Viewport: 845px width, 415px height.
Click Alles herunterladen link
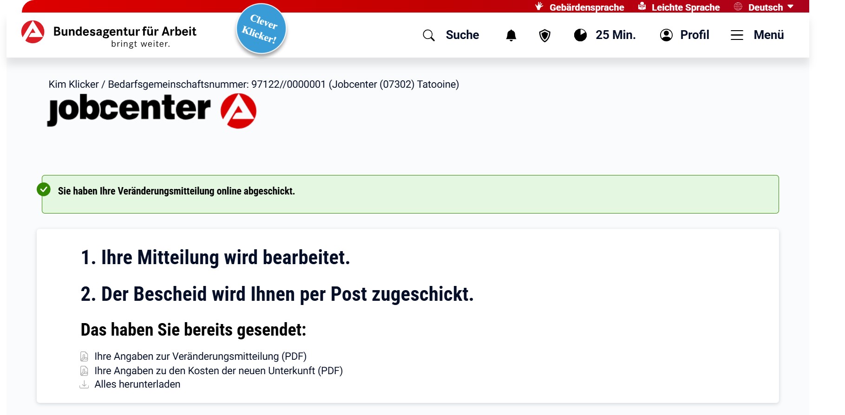coord(138,384)
